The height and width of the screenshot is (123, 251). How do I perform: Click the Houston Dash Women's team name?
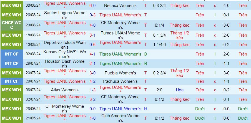[64, 64]
